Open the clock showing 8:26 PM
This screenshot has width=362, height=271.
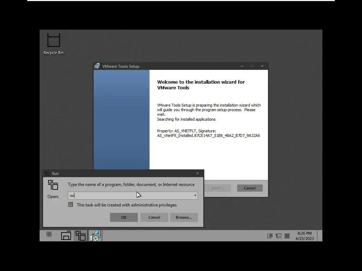[x=304, y=236]
